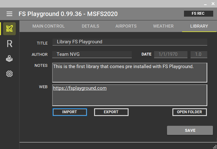Click the window resize grip corner

pos(215,147)
